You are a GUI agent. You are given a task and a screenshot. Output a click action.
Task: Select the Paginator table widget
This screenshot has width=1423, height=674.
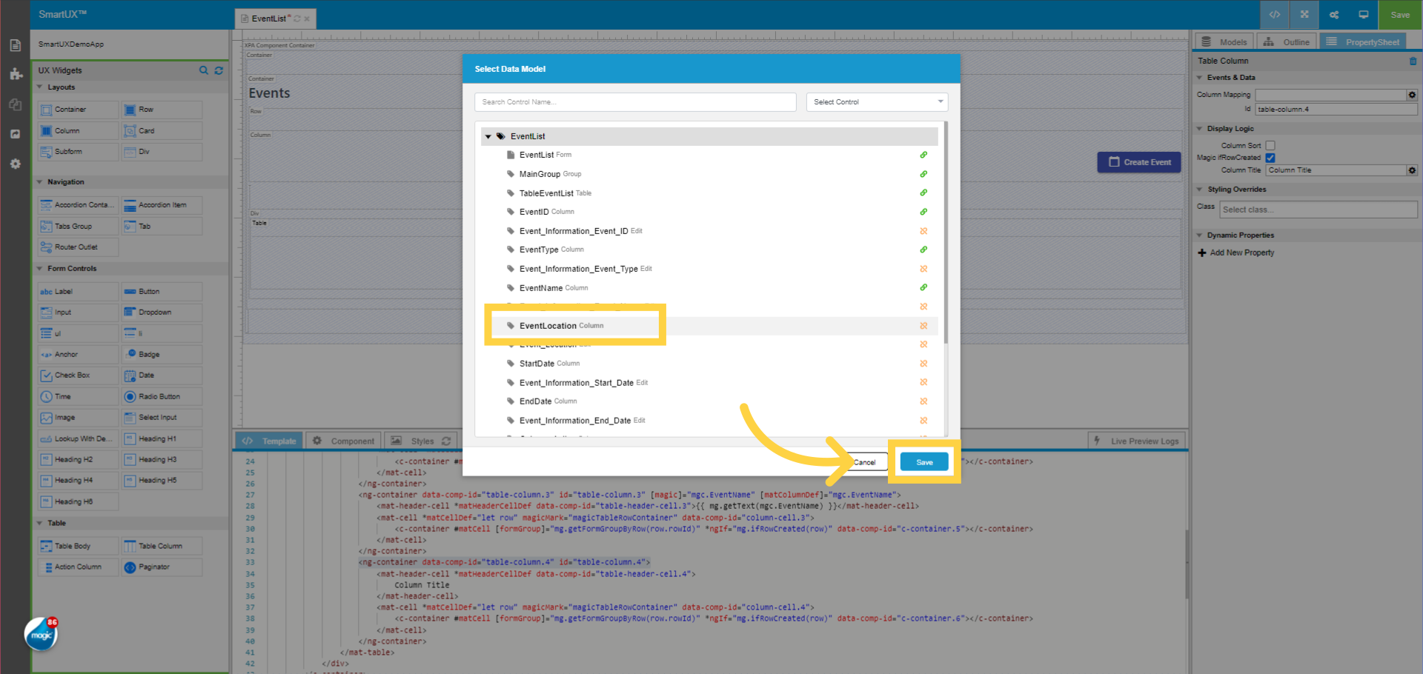coord(162,567)
